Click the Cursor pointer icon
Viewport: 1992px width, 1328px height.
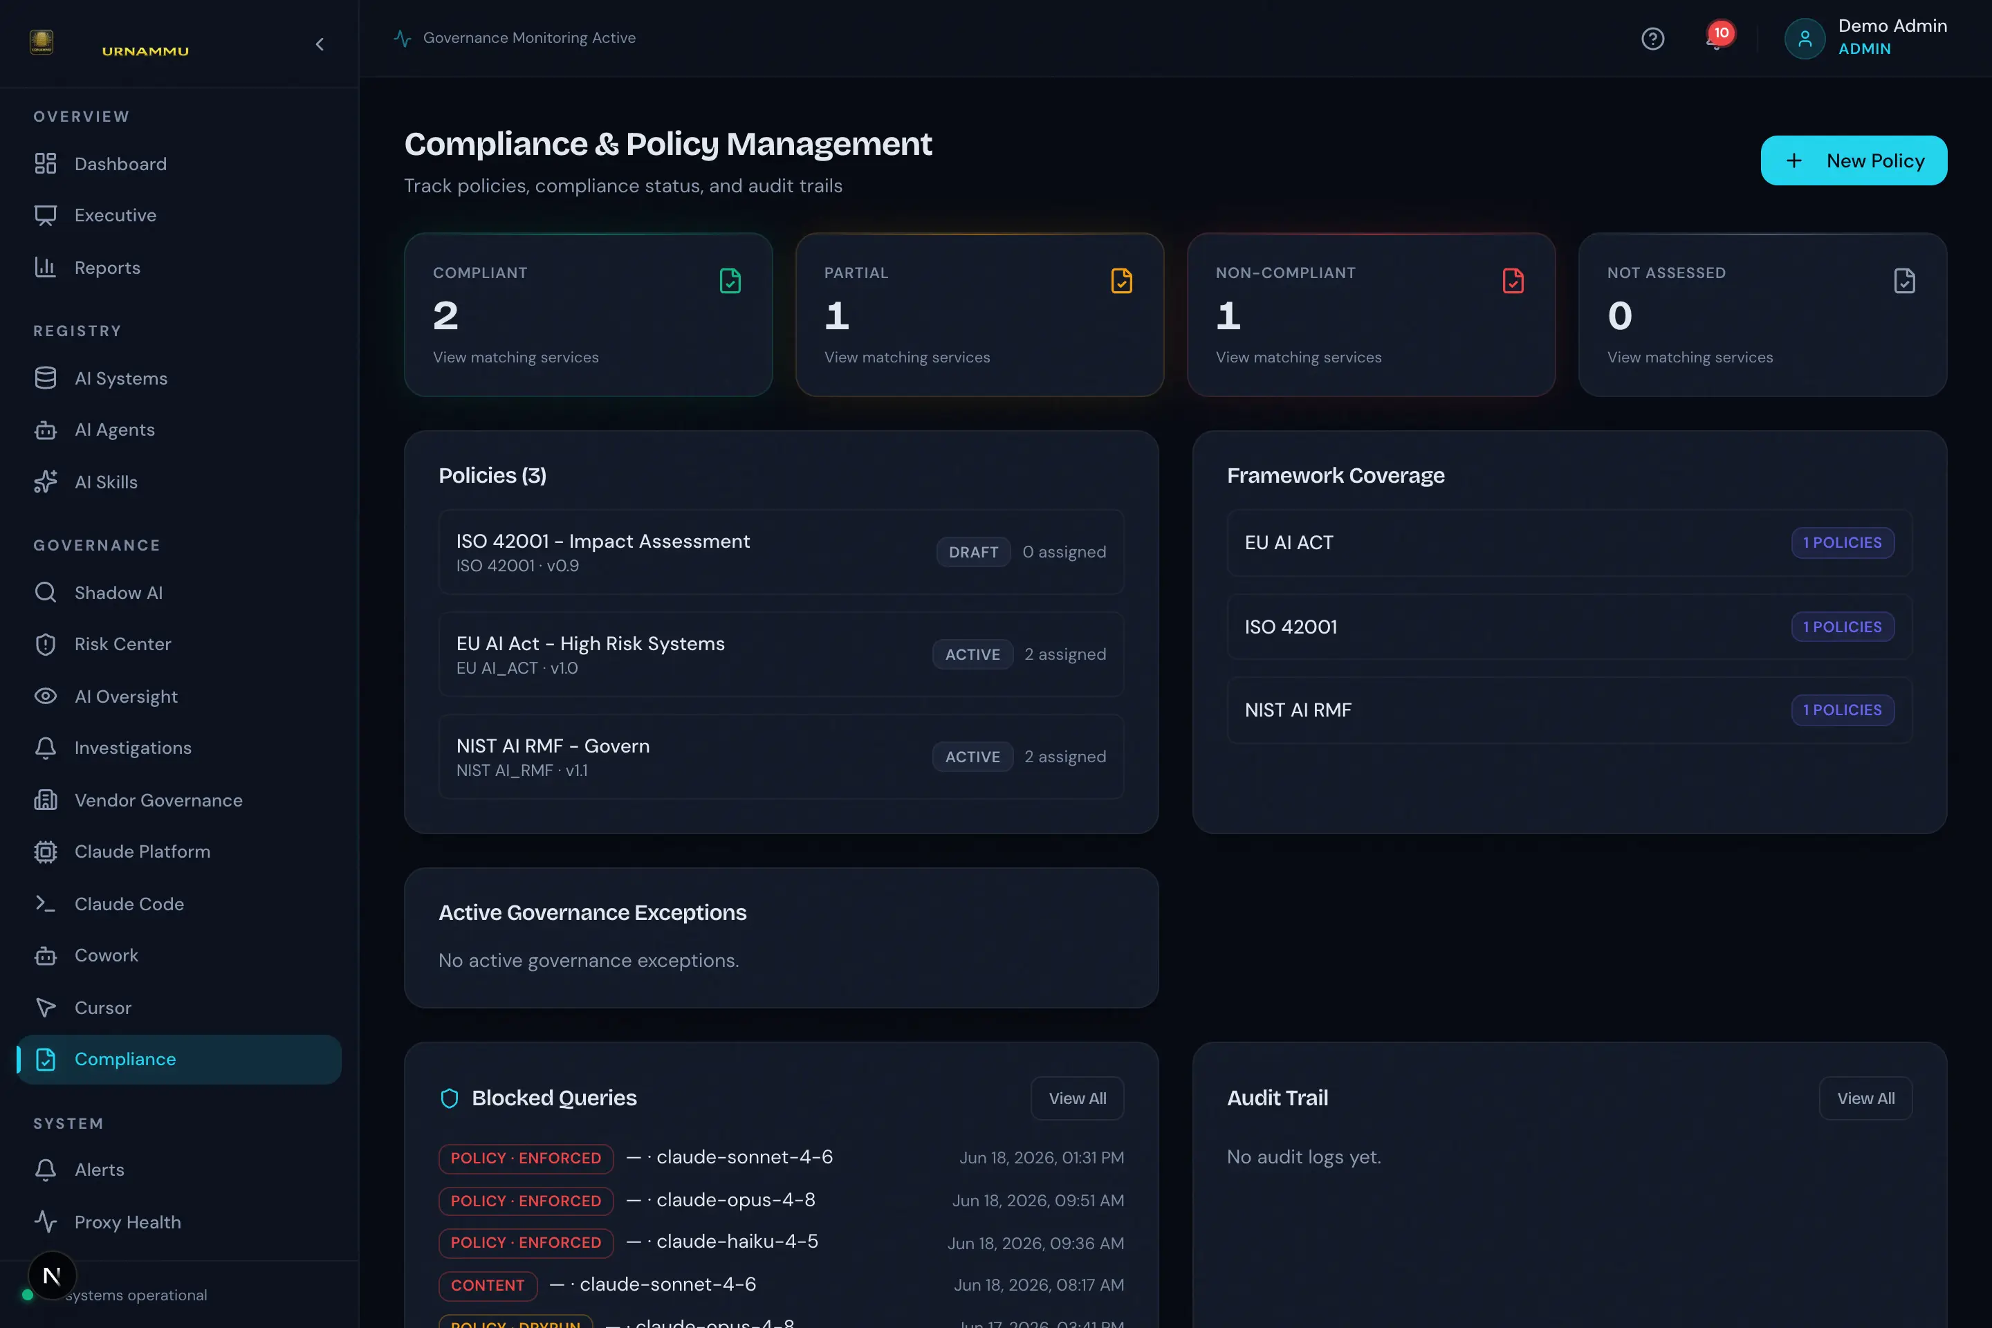46,1008
